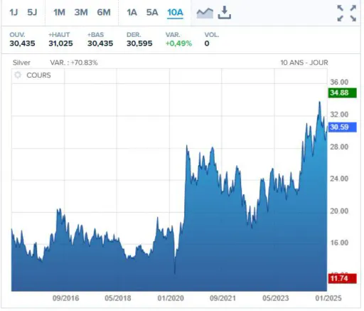
Task: Expand chart to fullscreen
Action: (x=346, y=14)
